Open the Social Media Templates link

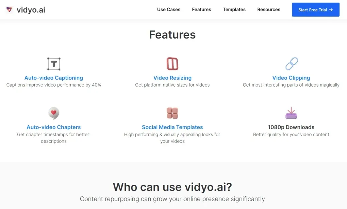coord(172,127)
